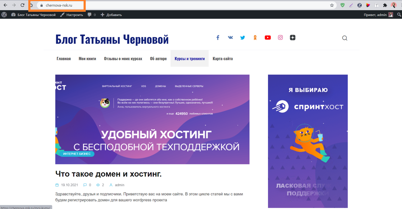Open the Мои книги menu item
The width and height of the screenshot is (402, 209).
click(x=87, y=59)
